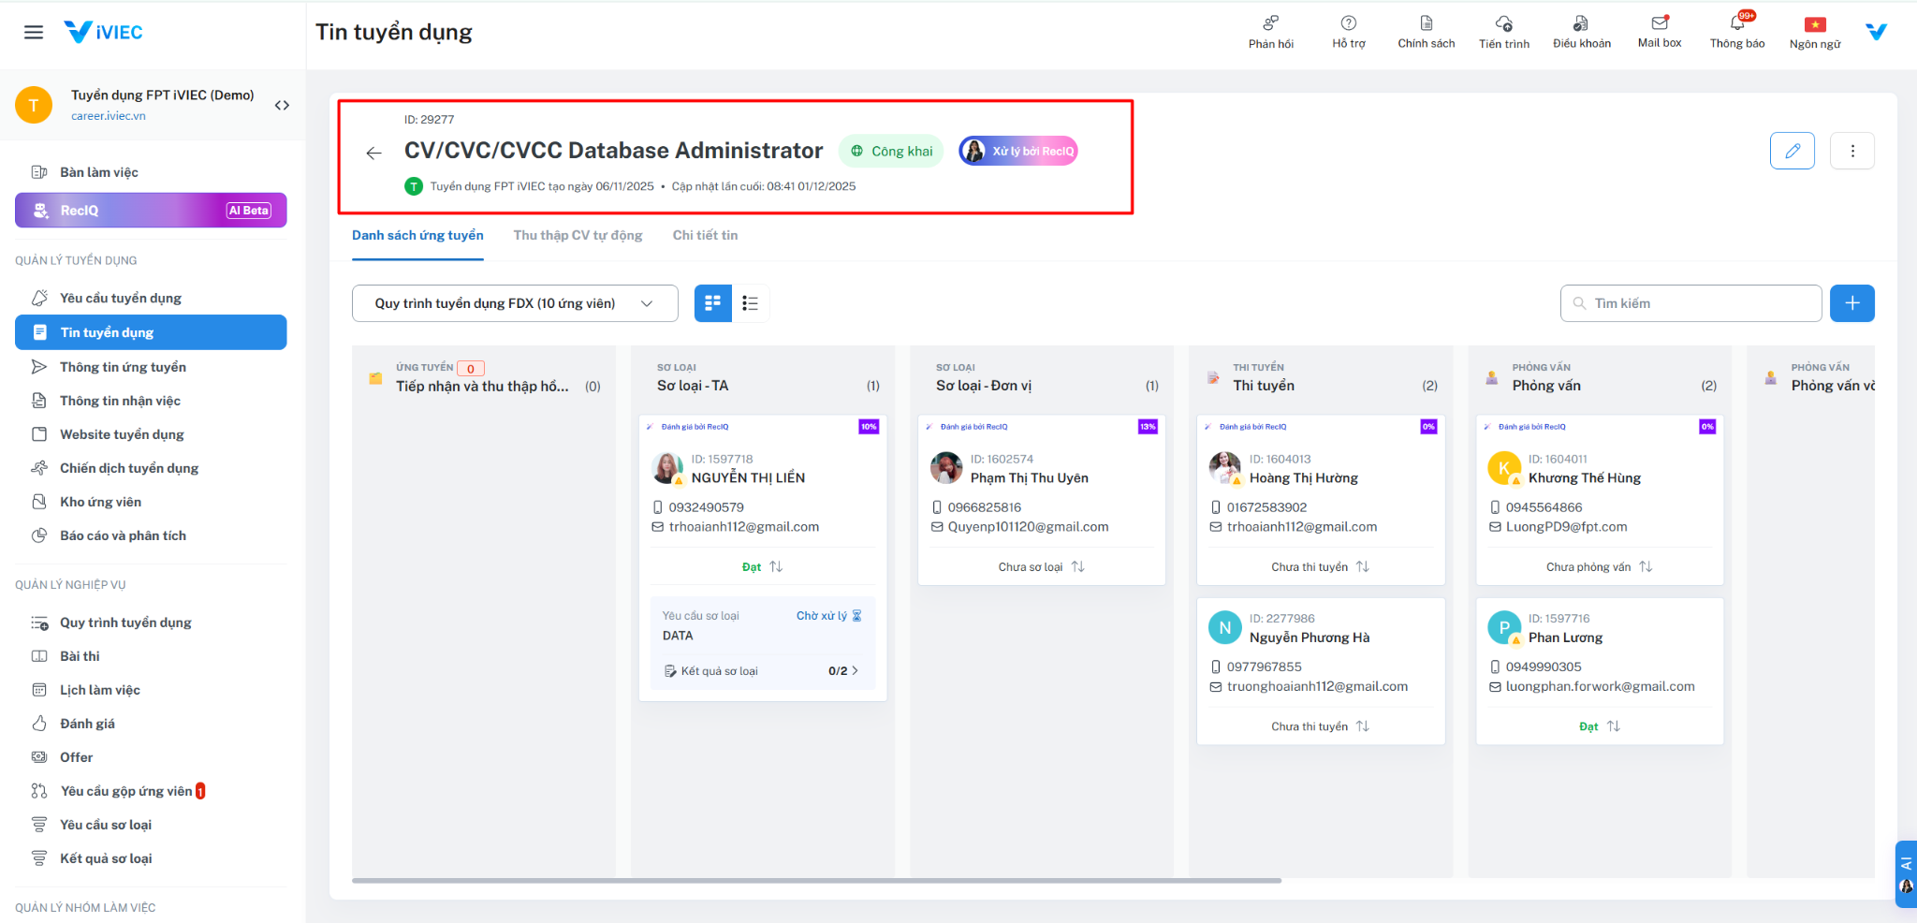Open the profile logo at top right
This screenshot has width=1917, height=923.
tap(1877, 32)
